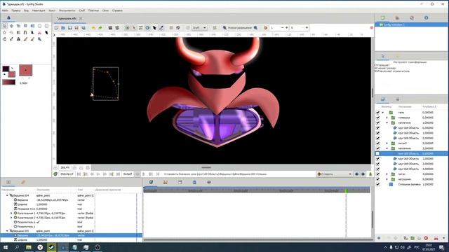This screenshot has height=252, width=449.
Task: Open the Слой menu
Action: tap(82, 10)
